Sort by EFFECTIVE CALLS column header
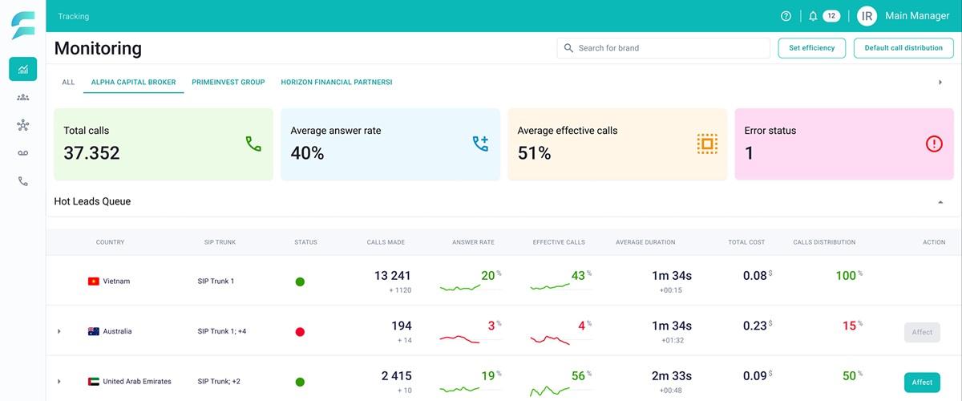This screenshot has height=401, width=962. click(559, 242)
